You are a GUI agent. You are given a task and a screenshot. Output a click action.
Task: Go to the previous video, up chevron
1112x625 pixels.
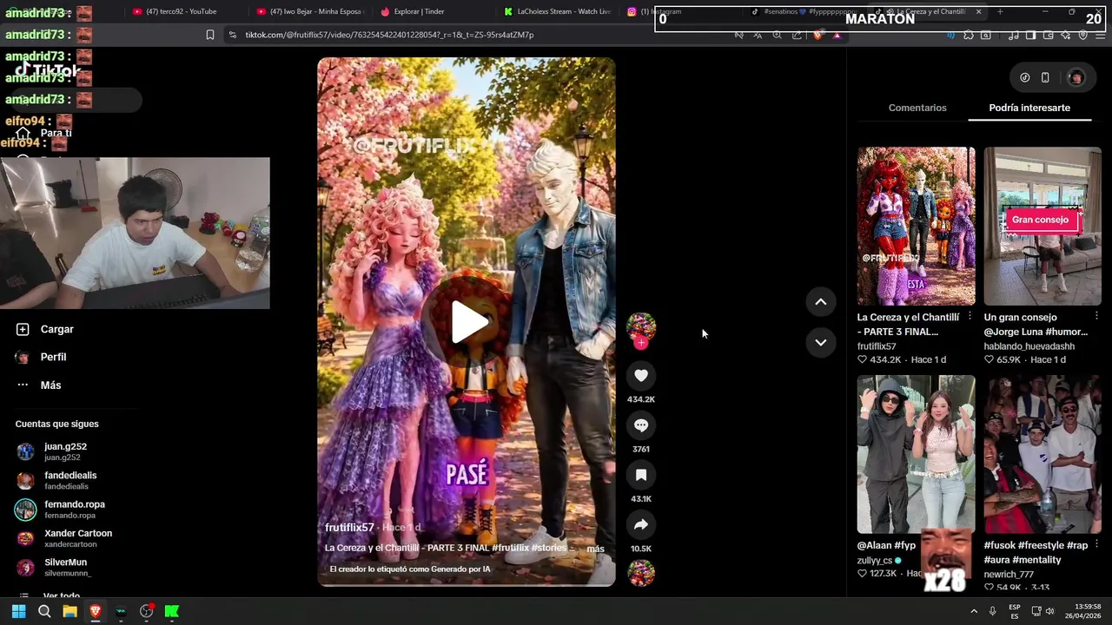(820, 301)
